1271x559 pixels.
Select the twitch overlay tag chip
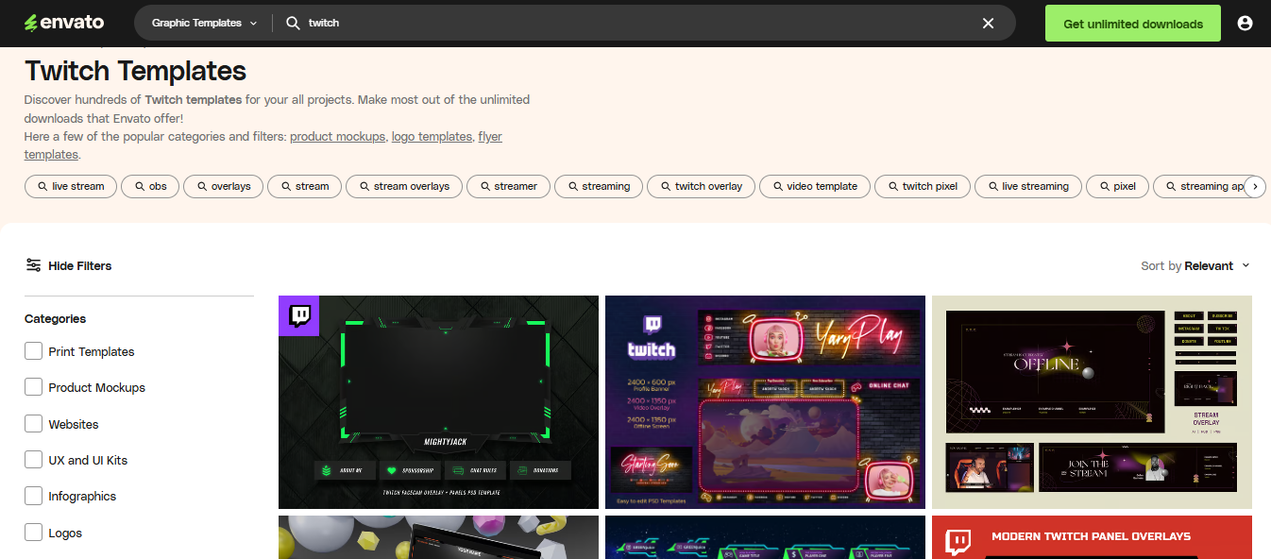point(701,186)
